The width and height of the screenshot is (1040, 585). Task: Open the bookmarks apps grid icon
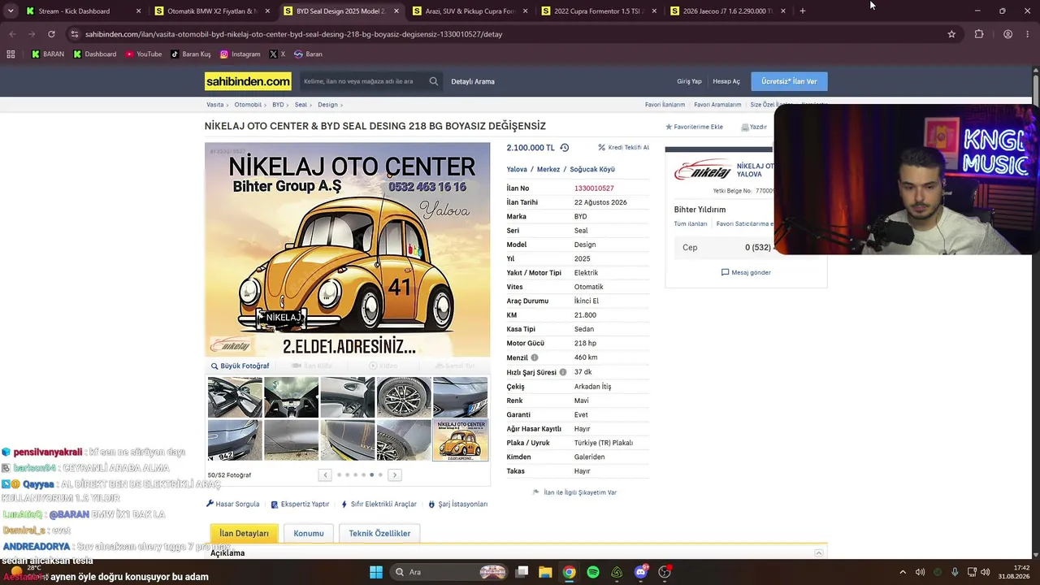[x=11, y=54]
